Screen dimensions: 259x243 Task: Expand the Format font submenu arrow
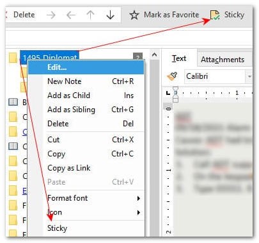pos(139,198)
